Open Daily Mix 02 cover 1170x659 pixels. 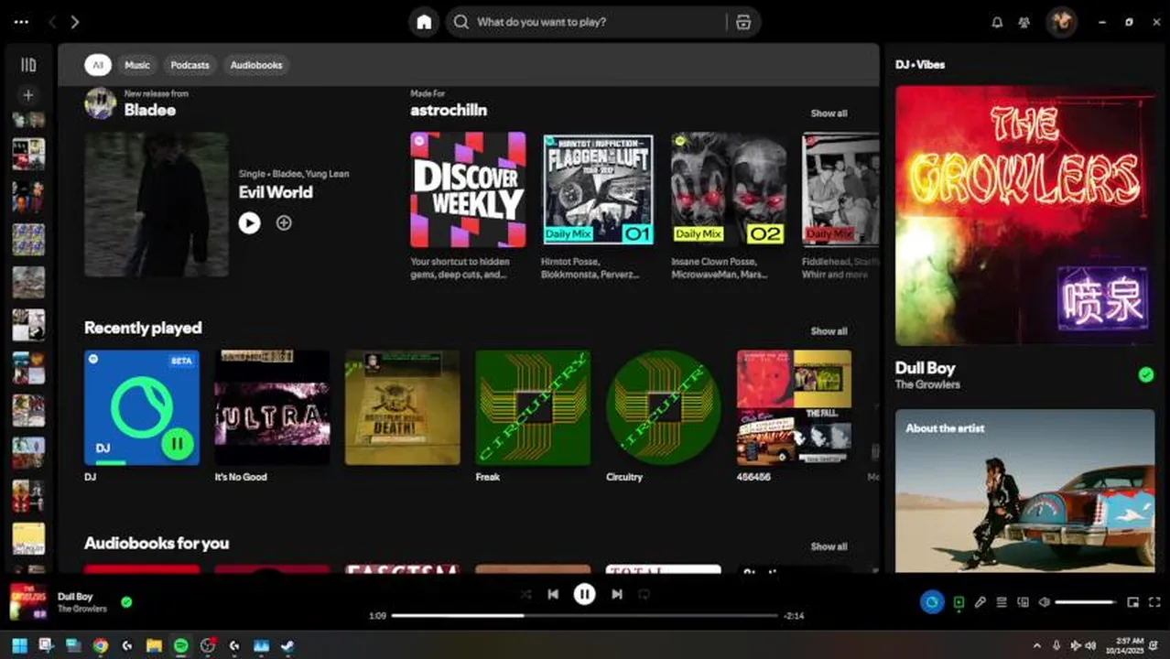click(729, 189)
